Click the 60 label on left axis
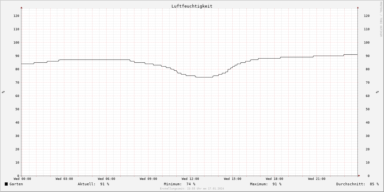The image size is (384, 192). tap(17, 96)
